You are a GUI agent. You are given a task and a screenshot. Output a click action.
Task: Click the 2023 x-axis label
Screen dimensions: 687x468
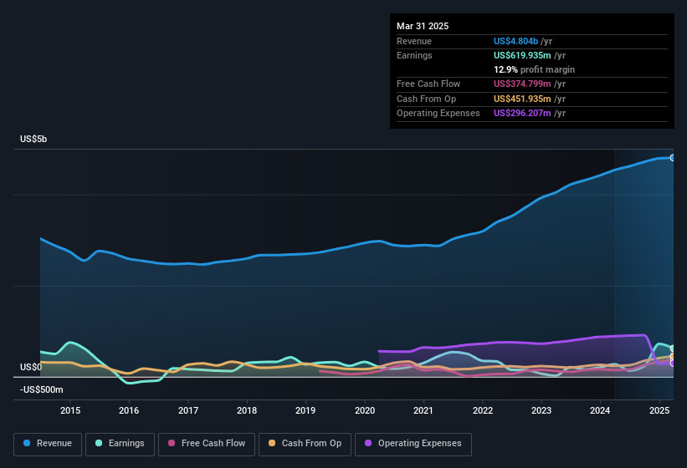(x=541, y=410)
